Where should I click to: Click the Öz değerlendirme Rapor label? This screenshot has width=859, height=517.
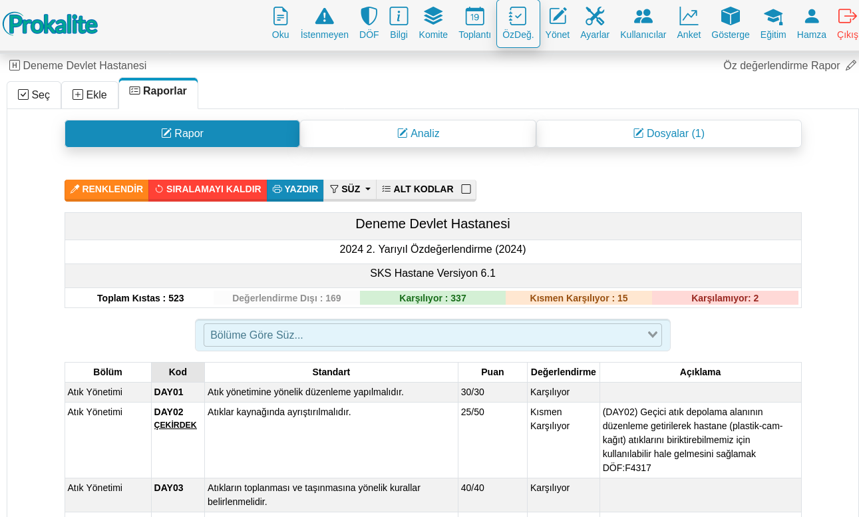point(781,65)
